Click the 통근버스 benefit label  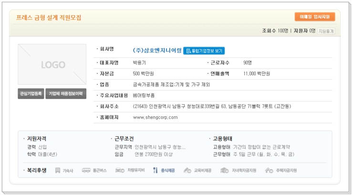point(100,171)
